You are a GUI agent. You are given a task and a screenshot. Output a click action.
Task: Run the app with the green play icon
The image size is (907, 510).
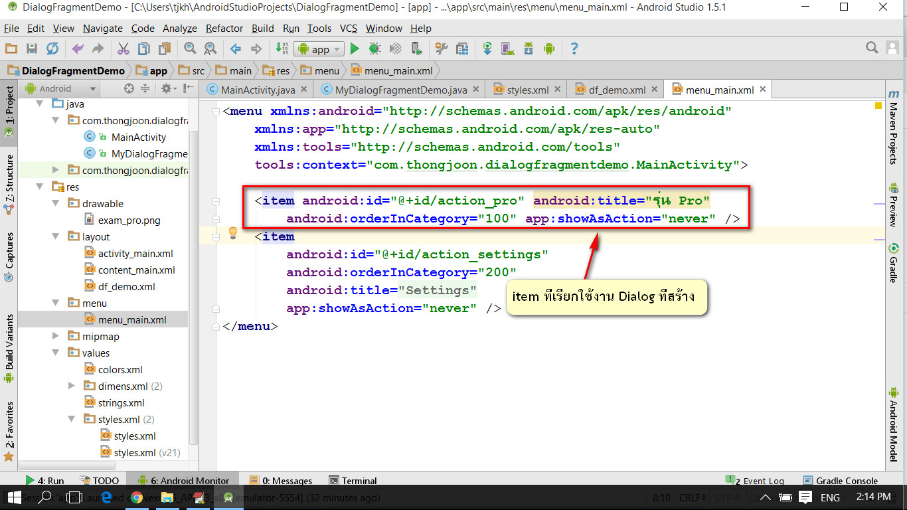pyautogui.click(x=355, y=48)
